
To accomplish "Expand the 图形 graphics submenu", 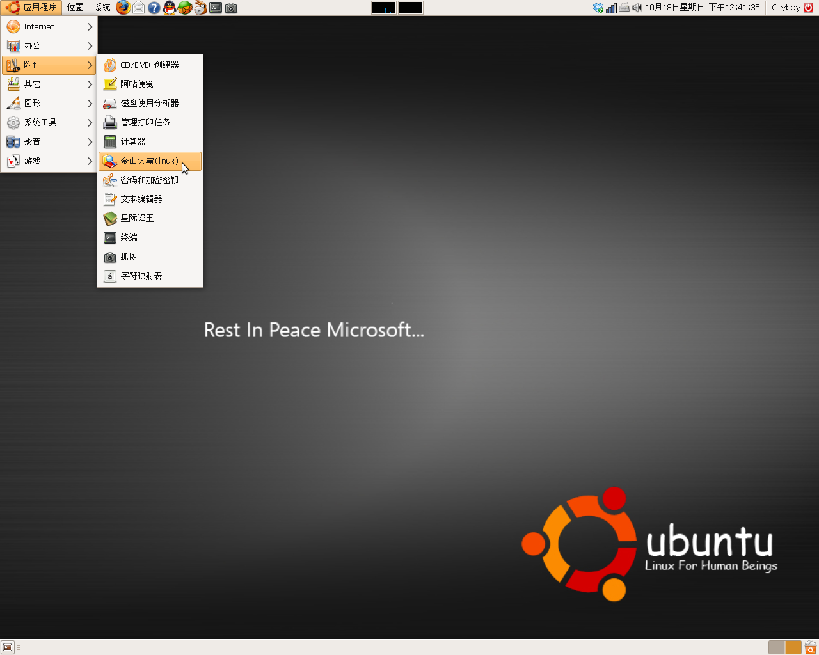I will [49, 103].
